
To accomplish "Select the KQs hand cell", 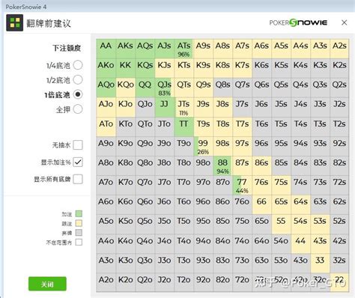I will [x=145, y=68].
